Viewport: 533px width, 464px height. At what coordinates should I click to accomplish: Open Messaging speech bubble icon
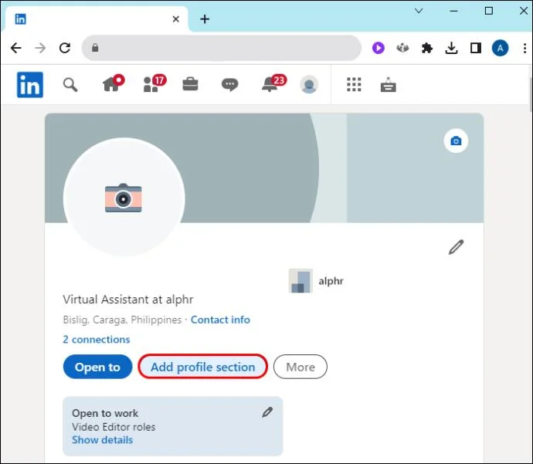click(229, 84)
